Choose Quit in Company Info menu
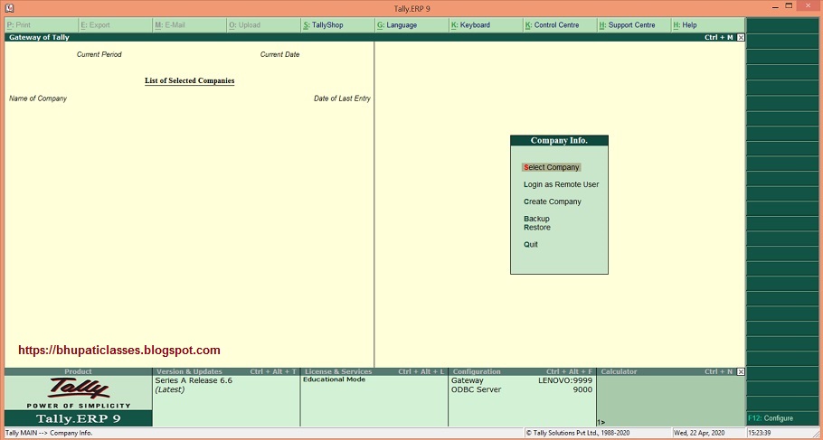The width and height of the screenshot is (823, 440). point(531,244)
